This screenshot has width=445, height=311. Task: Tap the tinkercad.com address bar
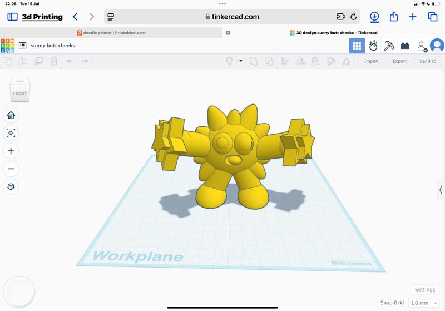232,17
